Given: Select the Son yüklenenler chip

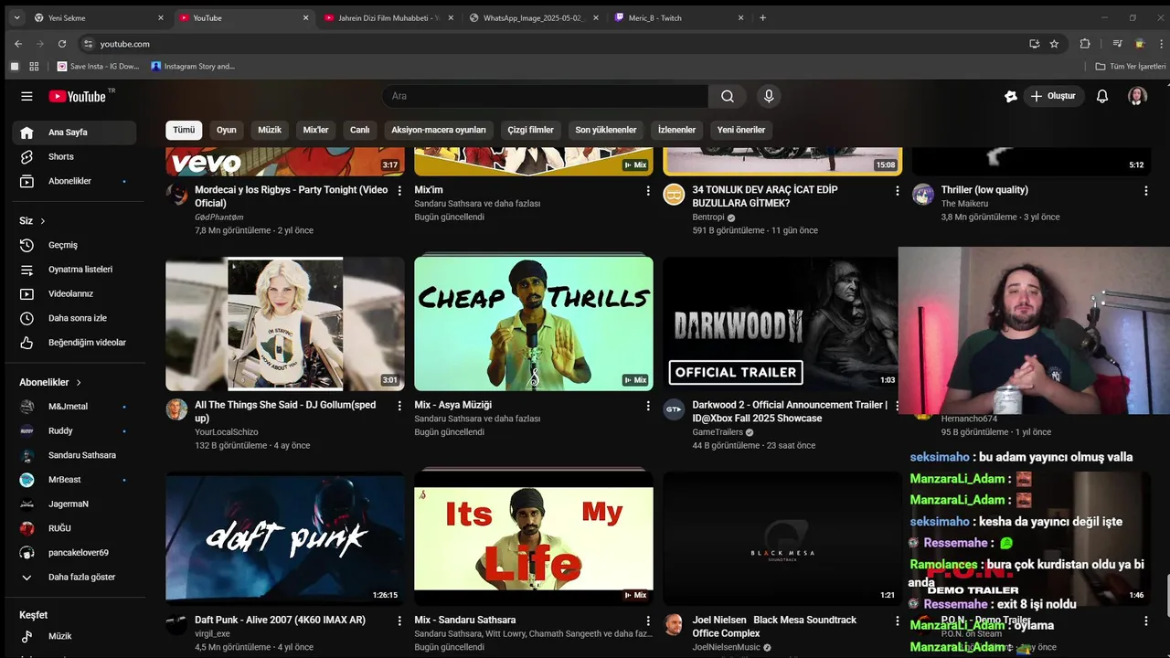Looking at the screenshot, I should (606, 130).
